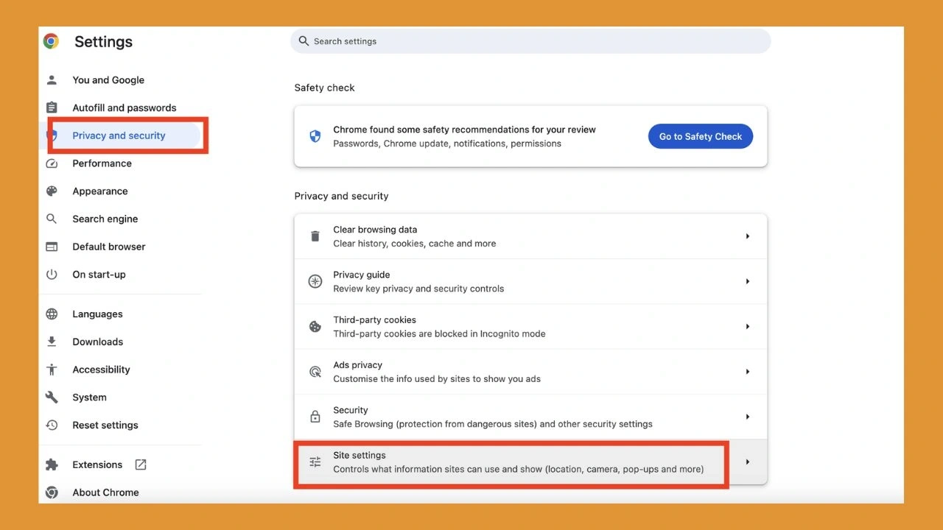Click 'Review key privacy and security controls' text
The height and width of the screenshot is (530, 943).
(x=418, y=289)
